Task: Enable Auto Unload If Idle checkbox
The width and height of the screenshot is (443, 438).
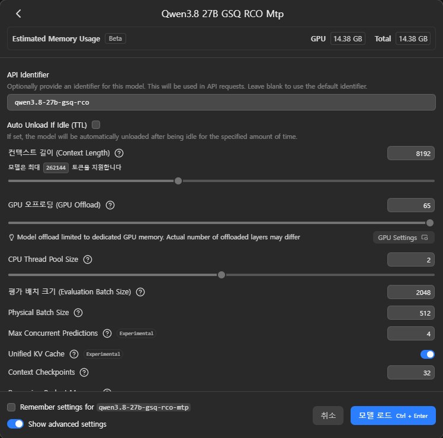Action: 96,125
